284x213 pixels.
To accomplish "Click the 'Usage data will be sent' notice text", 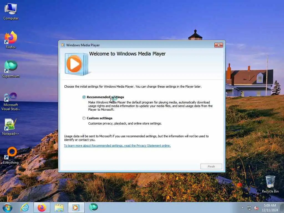I will click(136, 138).
